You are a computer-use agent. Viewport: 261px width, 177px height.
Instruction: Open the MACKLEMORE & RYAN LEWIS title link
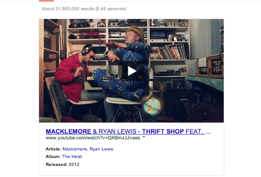coord(125,131)
